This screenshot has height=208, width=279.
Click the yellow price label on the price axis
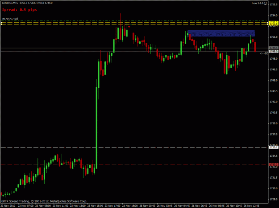pos(274,23)
